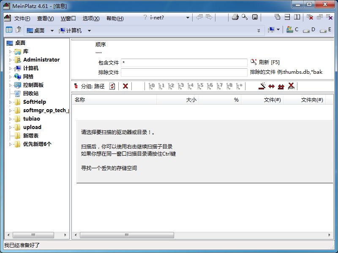Screen dimensions: 338x253
Task: Sort by the 名称 column header
Action: [114, 100]
